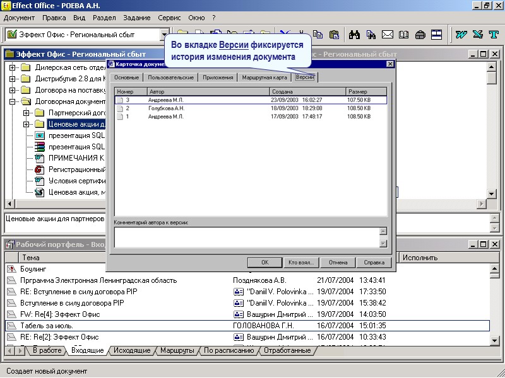This screenshot has height=378, width=505.
Task: Click tree window vertical scrollbar down arrow
Action: (x=491, y=193)
